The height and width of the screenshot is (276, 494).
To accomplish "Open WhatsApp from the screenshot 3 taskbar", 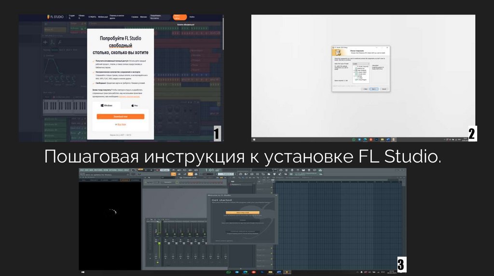I will point(228,272).
